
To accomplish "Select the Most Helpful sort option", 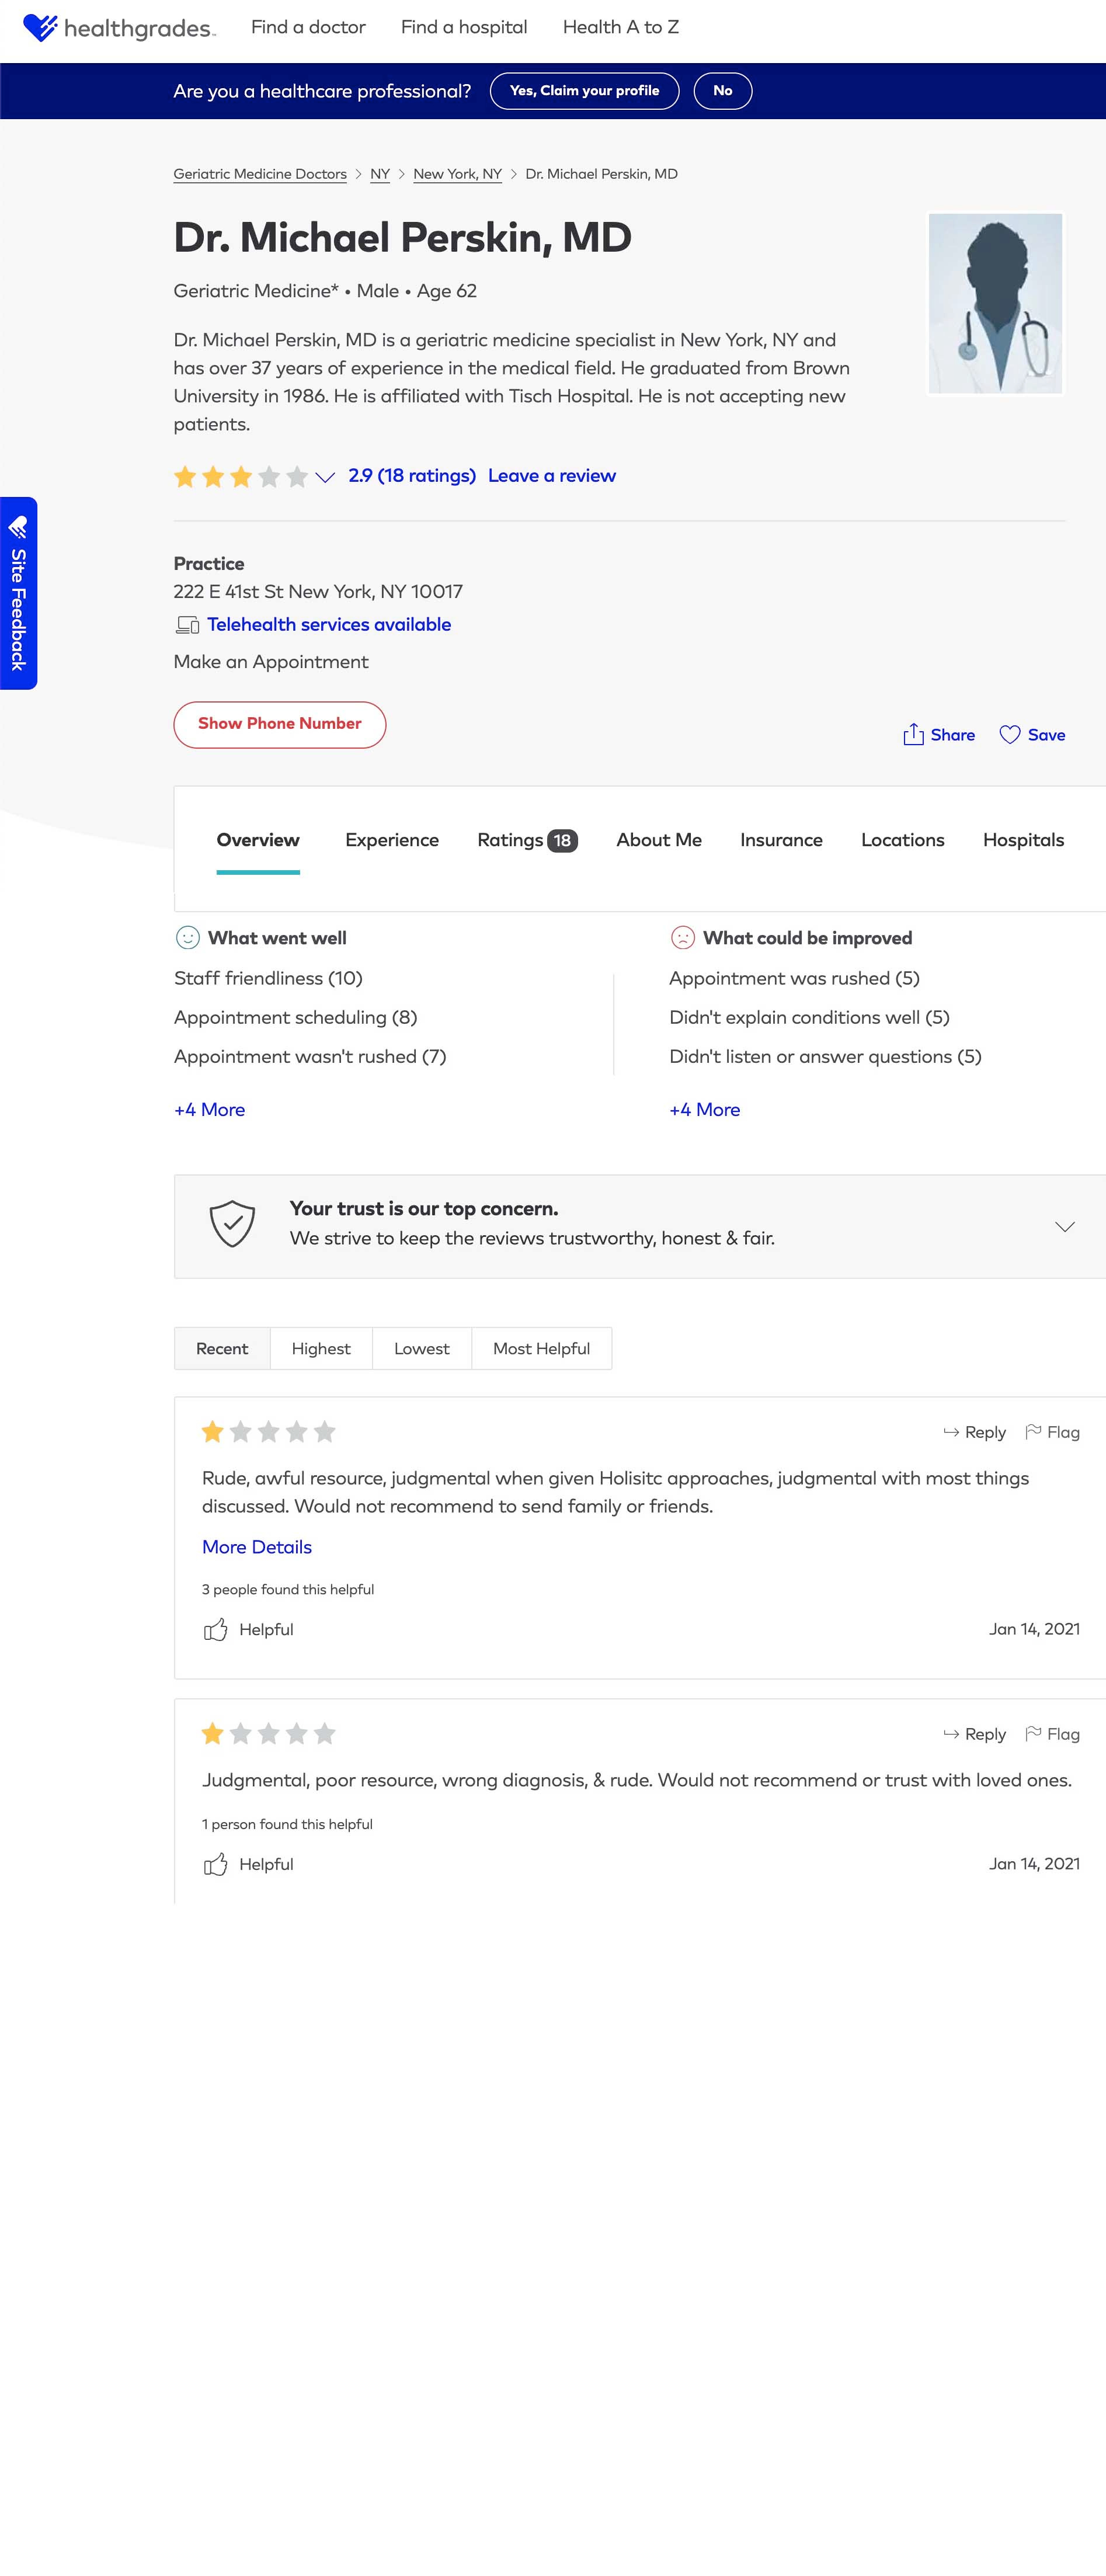I will 541,1348.
